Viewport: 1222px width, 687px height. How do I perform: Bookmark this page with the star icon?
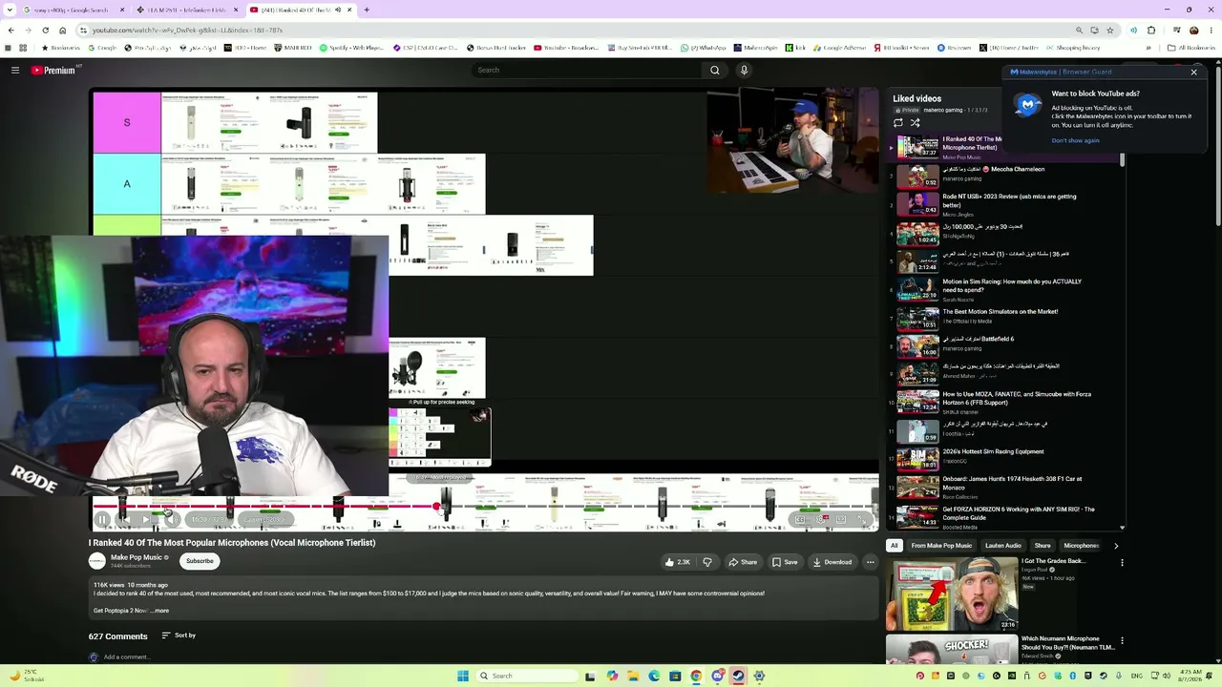pyautogui.click(x=1109, y=31)
